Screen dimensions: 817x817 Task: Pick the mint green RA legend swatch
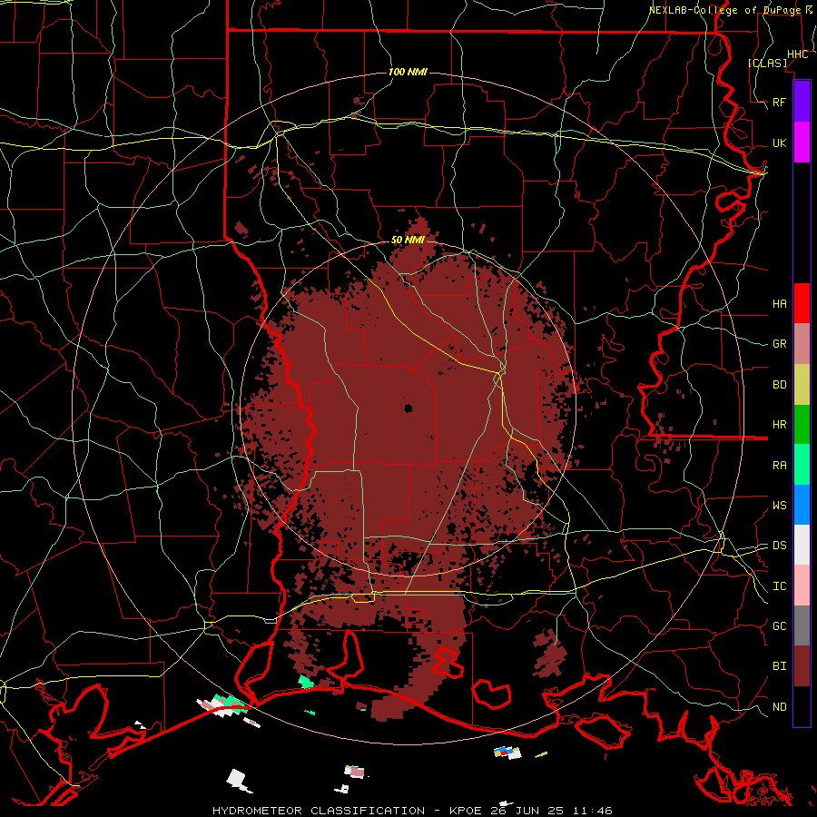point(802,465)
